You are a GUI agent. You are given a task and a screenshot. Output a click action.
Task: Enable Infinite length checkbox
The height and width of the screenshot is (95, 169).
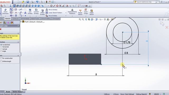click(1, 61)
